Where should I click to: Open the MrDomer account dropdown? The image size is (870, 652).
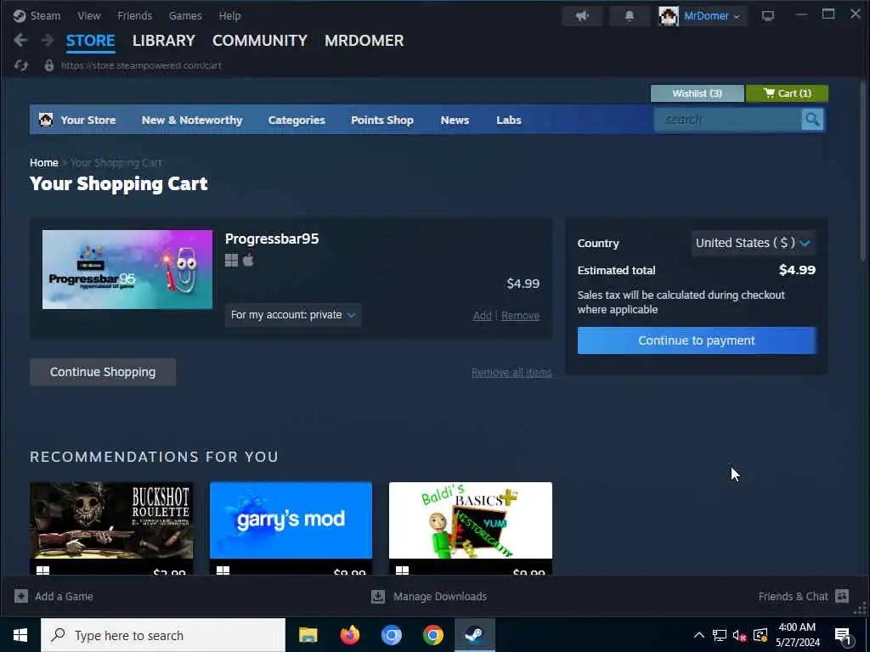(712, 15)
